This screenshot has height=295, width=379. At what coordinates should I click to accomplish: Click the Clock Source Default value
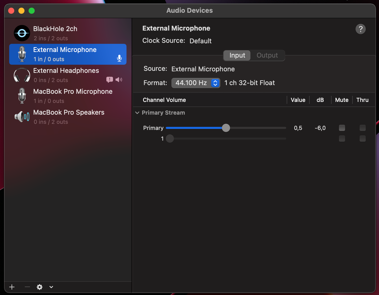pyautogui.click(x=200, y=41)
